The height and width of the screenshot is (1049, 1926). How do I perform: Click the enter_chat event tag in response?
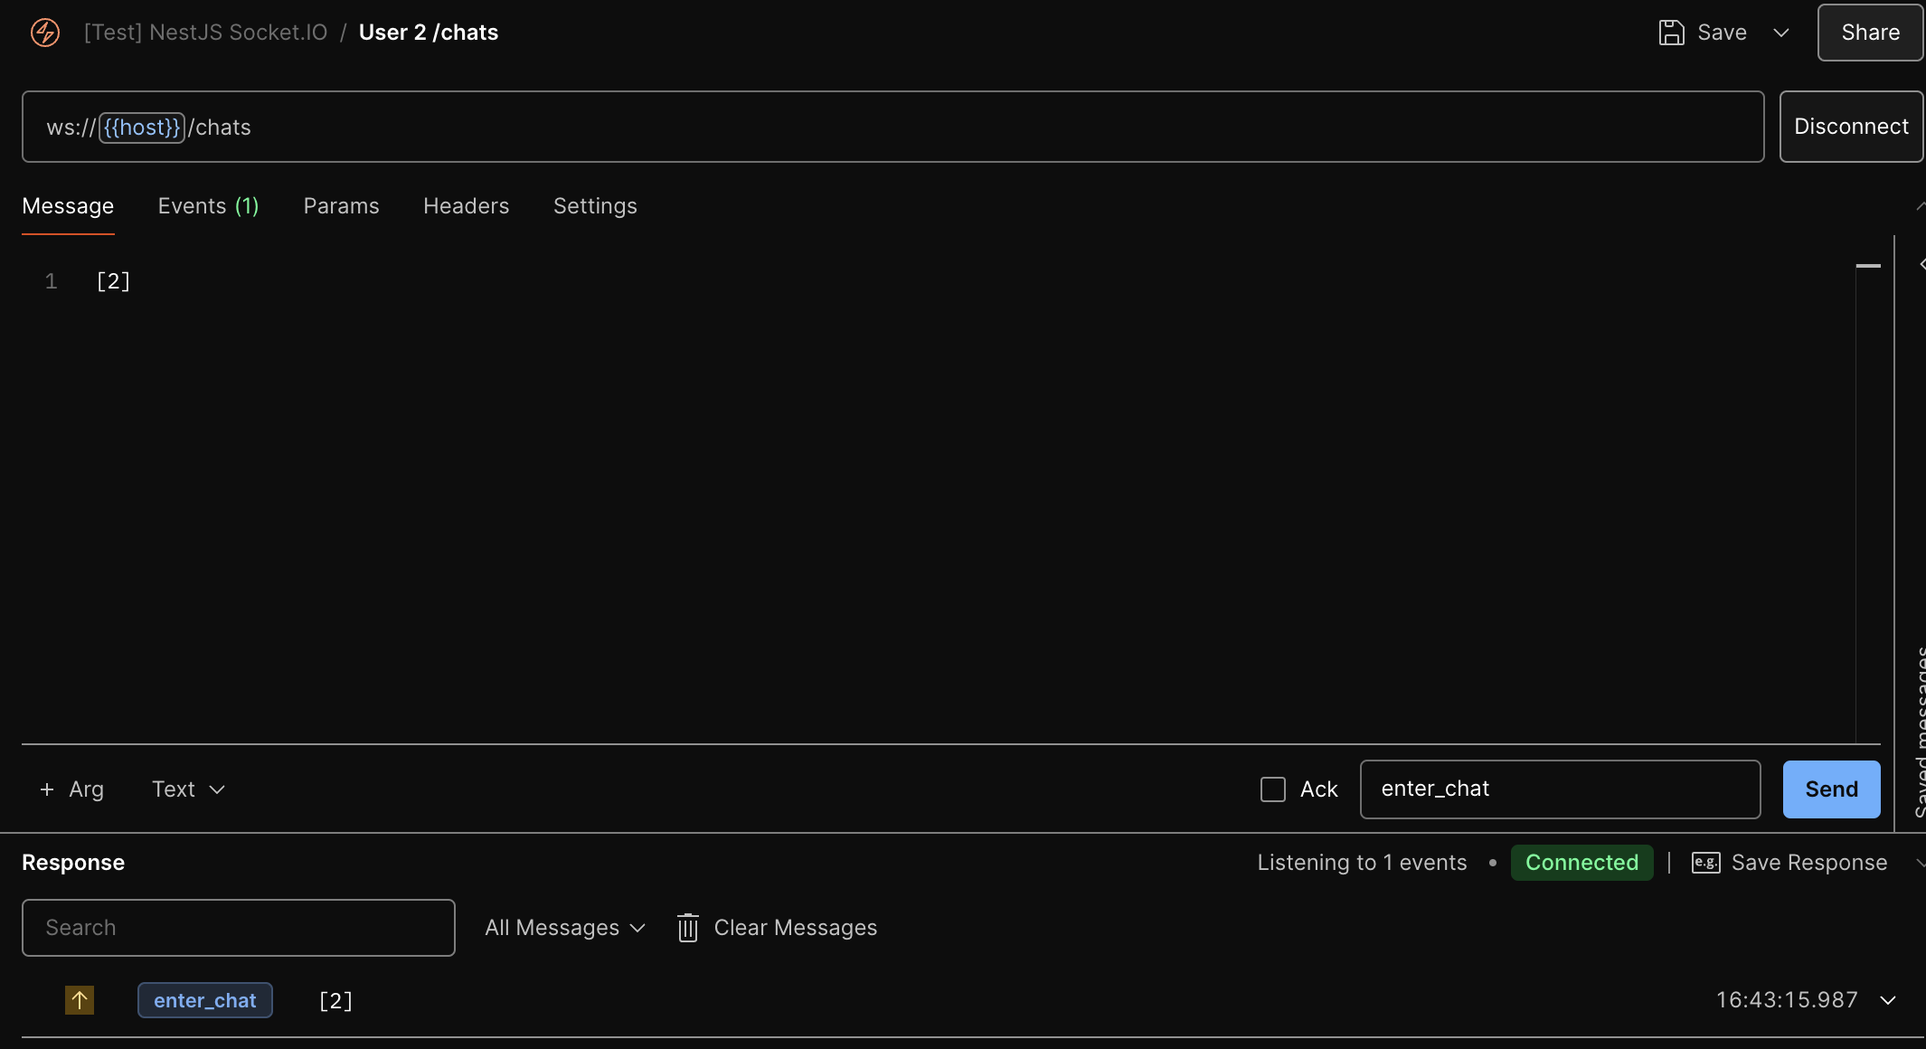pyautogui.click(x=205, y=1000)
